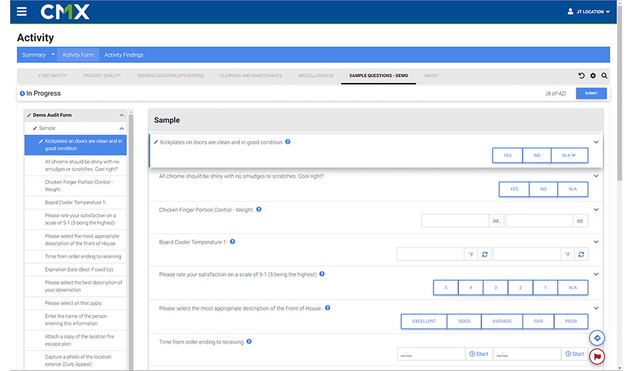The width and height of the screenshot is (634, 371).
Task: Open the Cleaning and Maintenance section tab
Action: click(251, 76)
